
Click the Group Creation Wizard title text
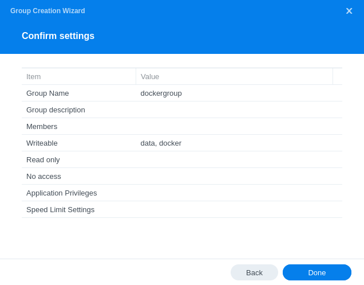click(x=48, y=11)
